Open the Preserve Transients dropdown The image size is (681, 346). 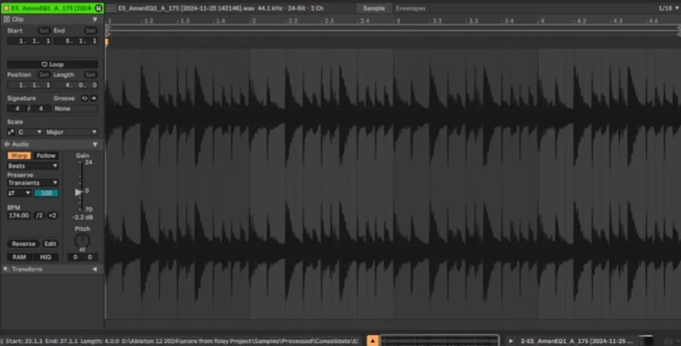[x=32, y=183]
